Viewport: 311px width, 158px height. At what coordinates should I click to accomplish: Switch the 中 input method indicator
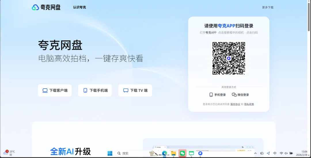pyautogui.click(x=275, y=153)
